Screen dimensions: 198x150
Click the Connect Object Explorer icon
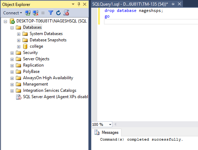tap(28, 13)
